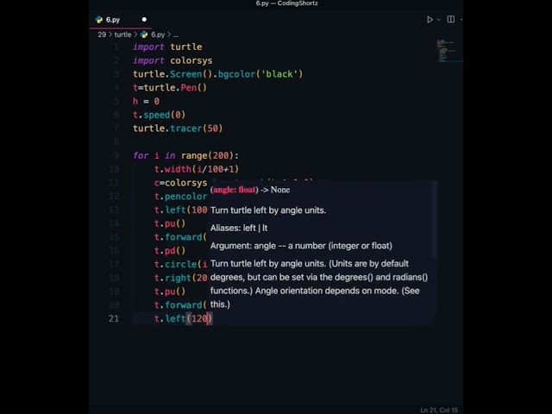Open breadcrumb folder 29

point(102,34)
